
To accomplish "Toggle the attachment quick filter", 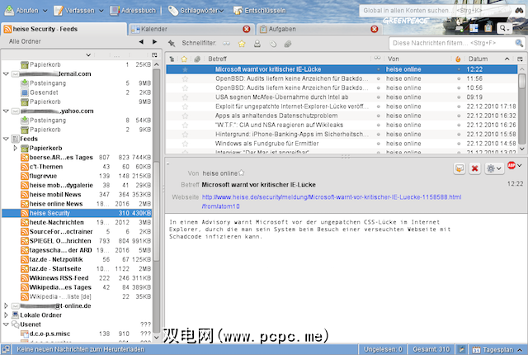I will click(286, 42).
